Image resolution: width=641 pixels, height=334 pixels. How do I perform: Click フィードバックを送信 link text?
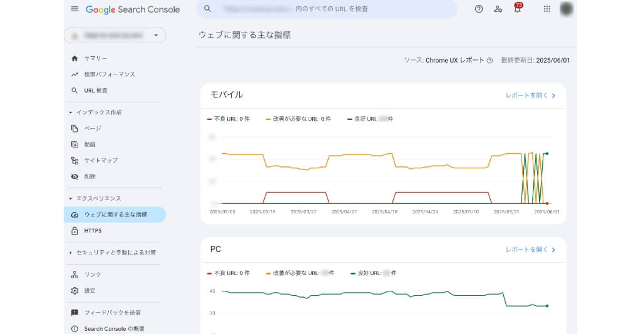(113, 313)
